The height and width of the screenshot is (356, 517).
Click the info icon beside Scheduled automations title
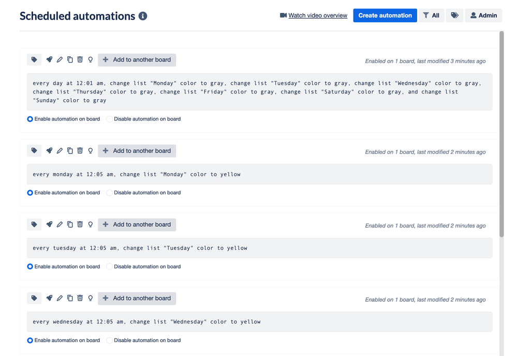pyautogui.click(x=142, y=16)
